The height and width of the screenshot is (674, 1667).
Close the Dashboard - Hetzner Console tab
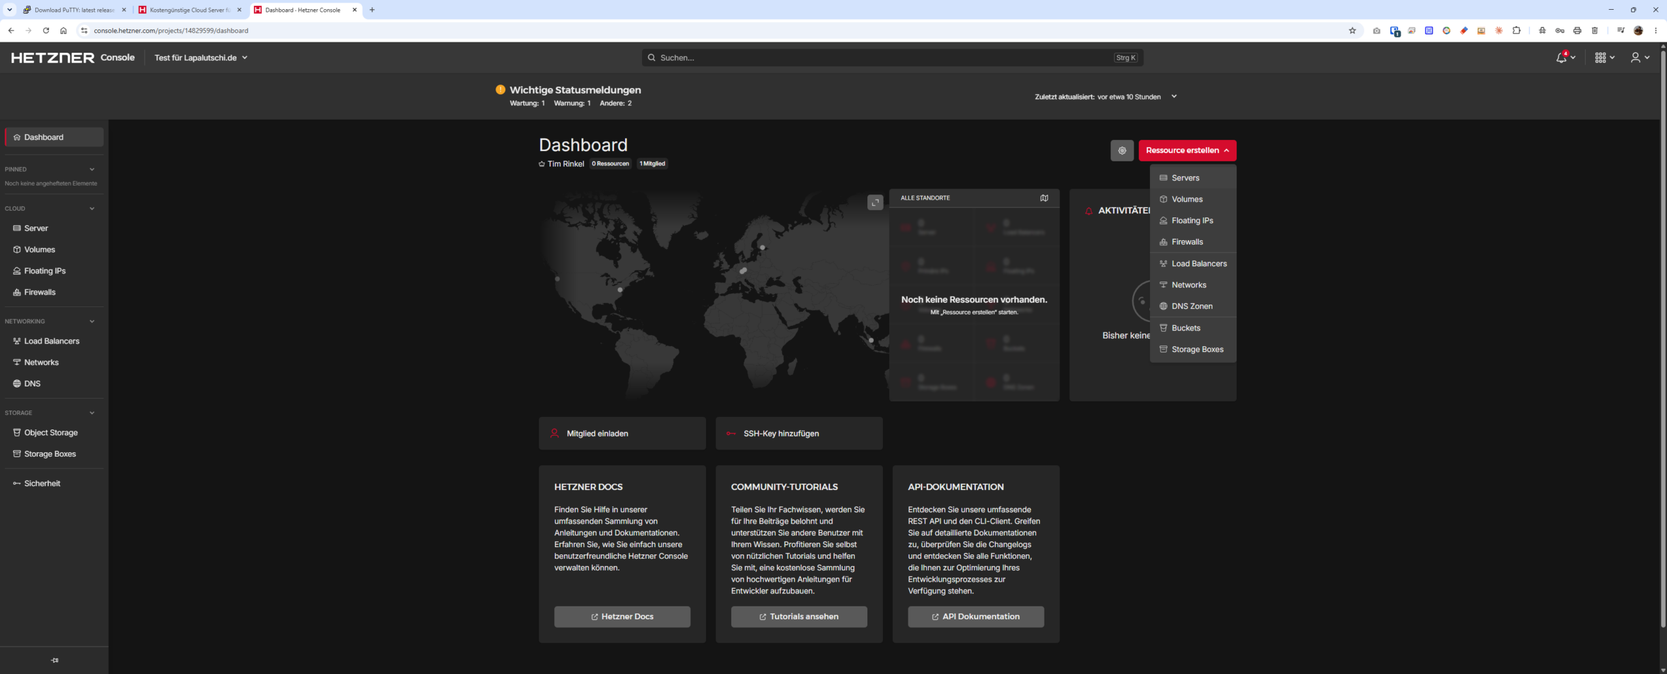[354, 10]
